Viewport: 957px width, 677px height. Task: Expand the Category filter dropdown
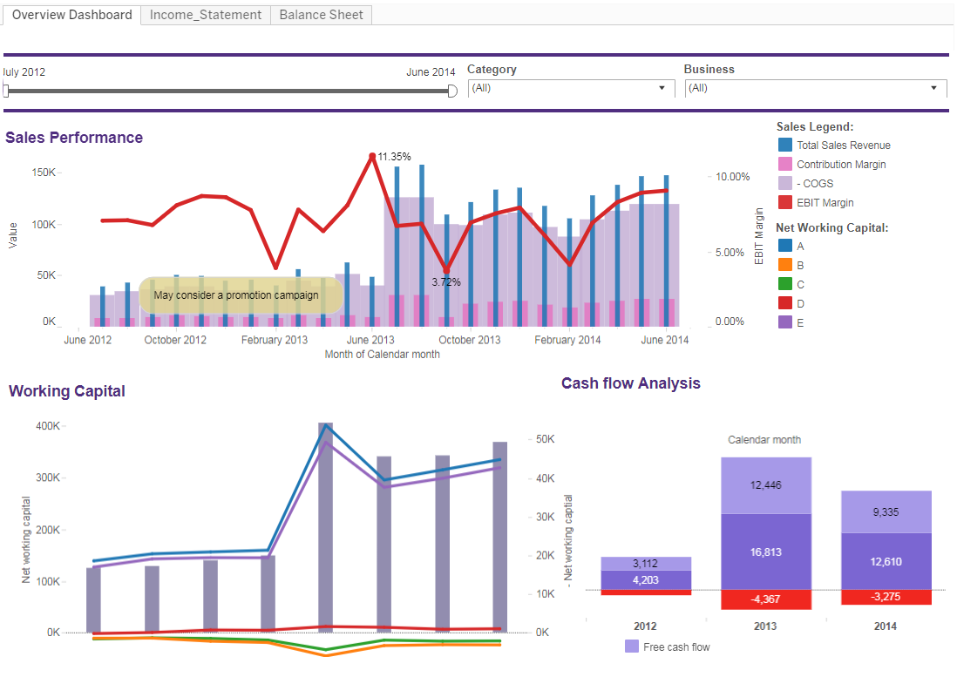coord(571,88)
